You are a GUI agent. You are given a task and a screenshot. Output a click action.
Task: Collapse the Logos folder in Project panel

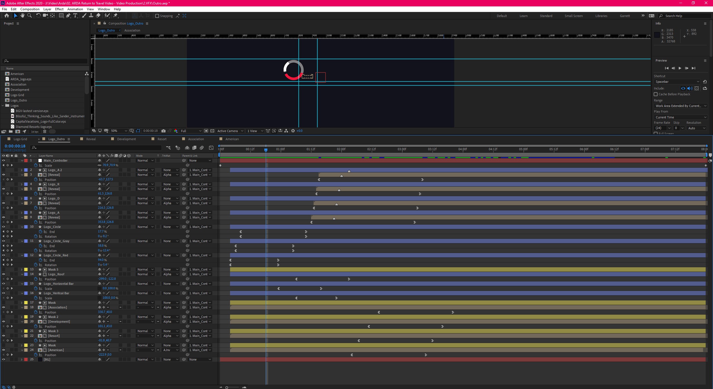pos(3,106)
